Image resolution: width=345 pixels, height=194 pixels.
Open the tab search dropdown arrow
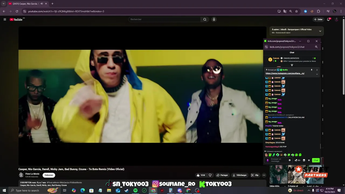click(4, 4)
